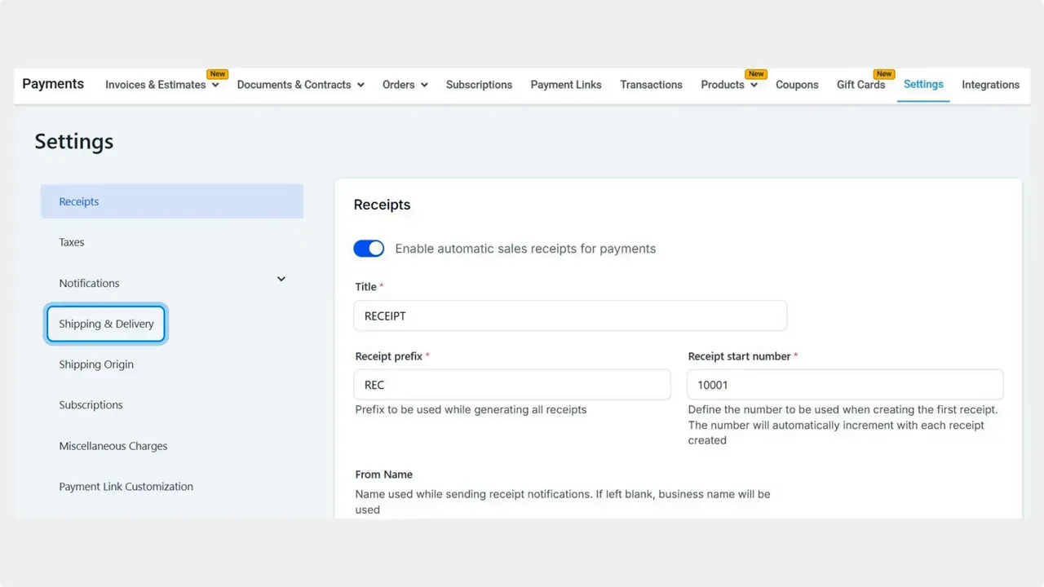Image resolution: width=1044 pixels, height=587 pixels.
Task: Open Shipping & Delivery settings
Action: click(x=106, y=324)
